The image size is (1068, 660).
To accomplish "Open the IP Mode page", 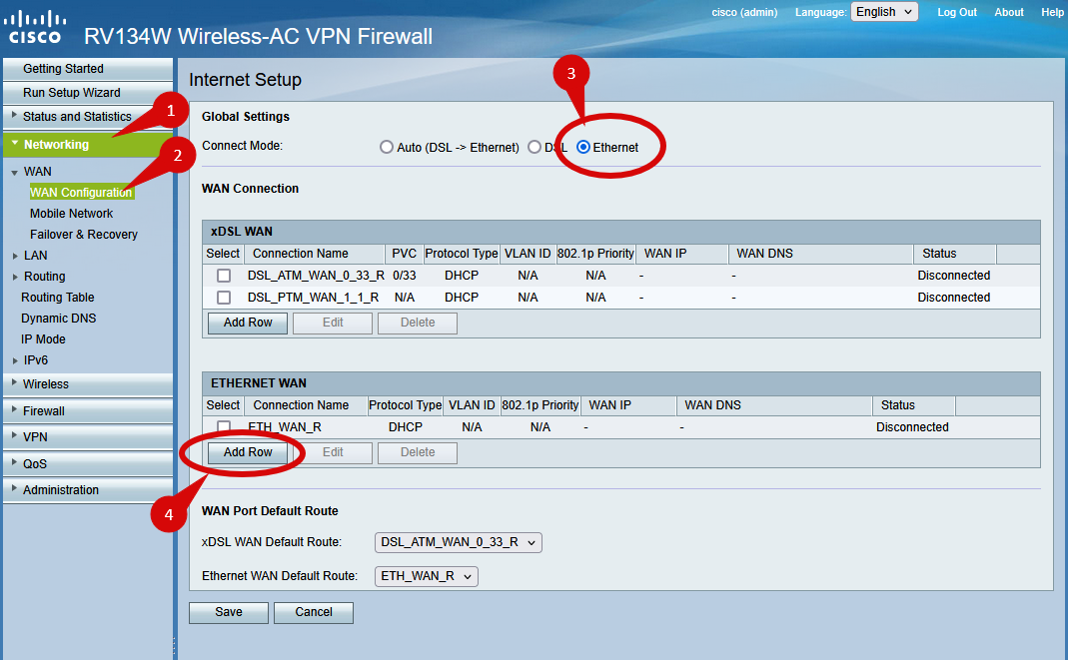I will pyautogui.click(x=43, y=339).
